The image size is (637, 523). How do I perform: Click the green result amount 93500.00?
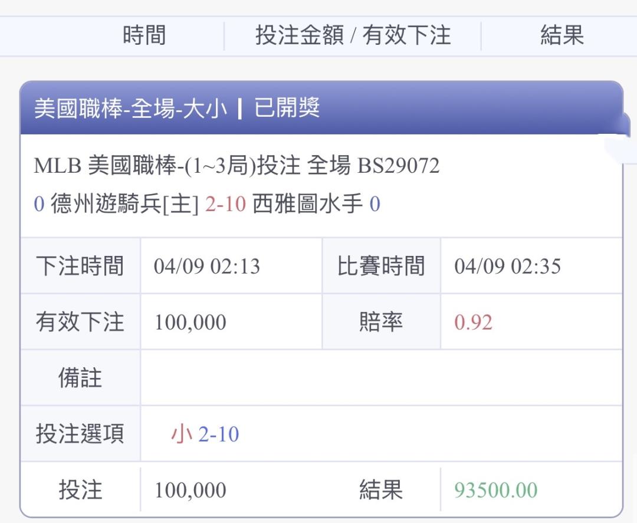click(x=496, y=490)
